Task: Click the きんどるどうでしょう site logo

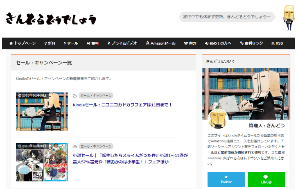Action: point(51,19)
